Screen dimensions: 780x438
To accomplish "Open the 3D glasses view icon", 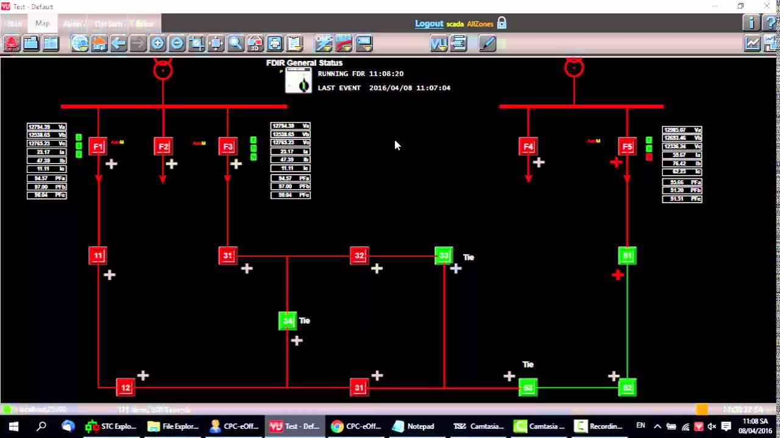I will (x=255, y=43).
